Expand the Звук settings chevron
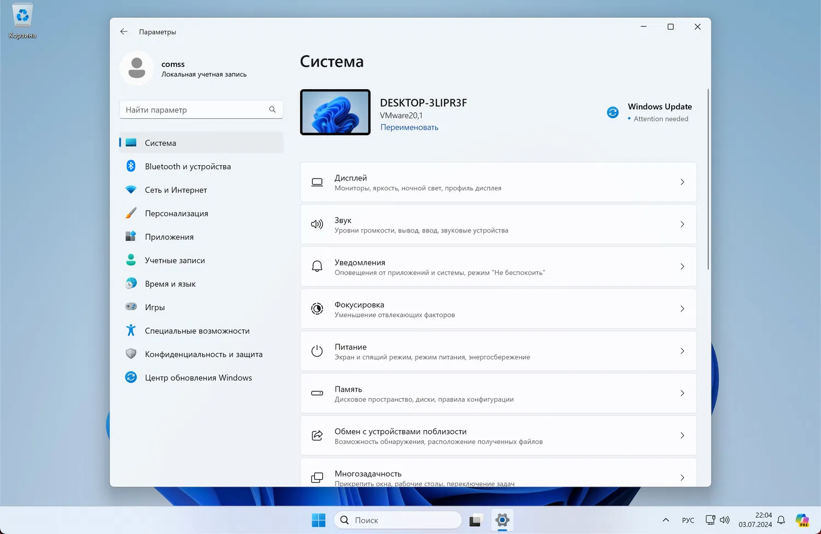821x534 pixels. click(x=682, y=224)
